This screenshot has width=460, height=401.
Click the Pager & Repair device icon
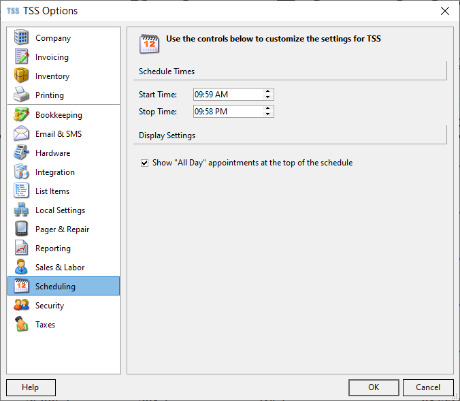click(21, 229)
